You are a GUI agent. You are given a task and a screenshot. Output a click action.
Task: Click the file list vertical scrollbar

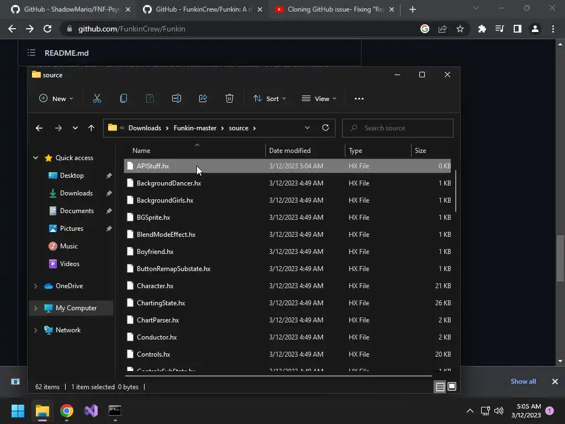tap(455, 191)
